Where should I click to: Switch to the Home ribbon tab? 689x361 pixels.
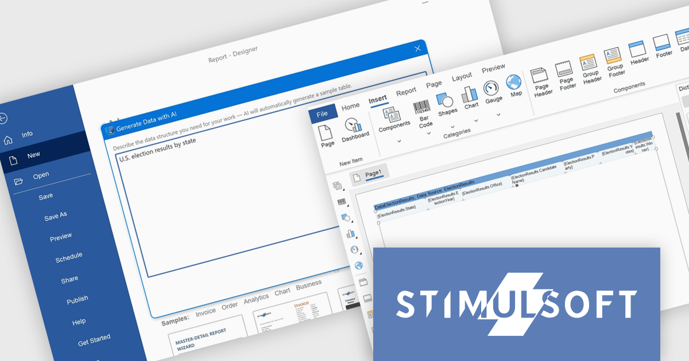tap(350, 106)
